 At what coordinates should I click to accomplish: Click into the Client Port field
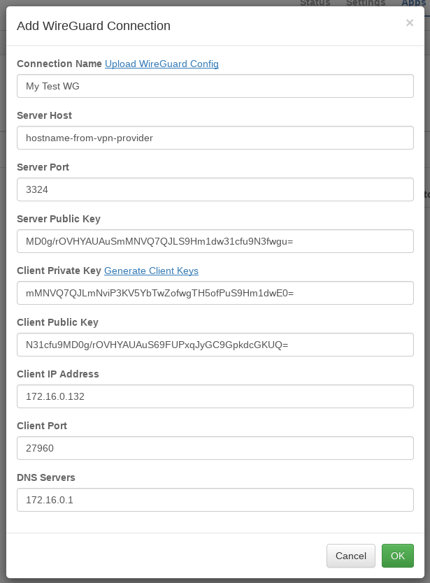[x=215, y=448]
